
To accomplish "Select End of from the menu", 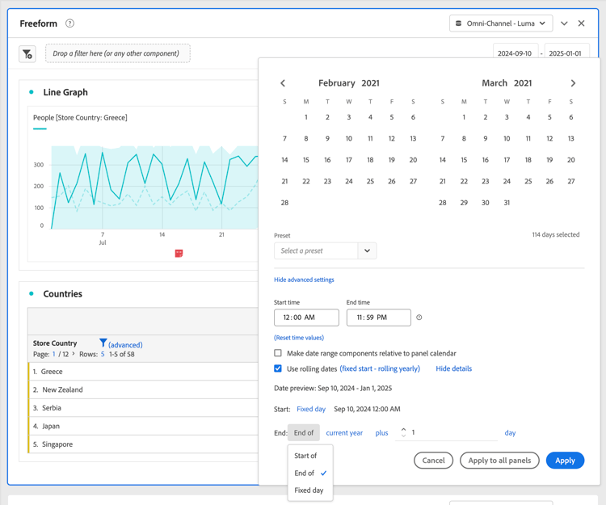I will click(310, 473).
